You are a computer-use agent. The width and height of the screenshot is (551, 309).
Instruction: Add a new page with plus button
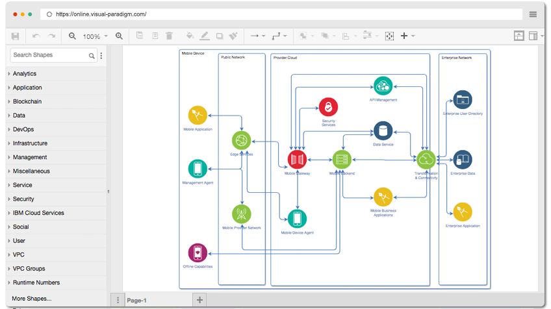coord(199,300)
